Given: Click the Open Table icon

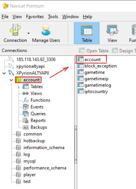Looking at the screenshot, I should pyautogui.click(x=82, y=51).
